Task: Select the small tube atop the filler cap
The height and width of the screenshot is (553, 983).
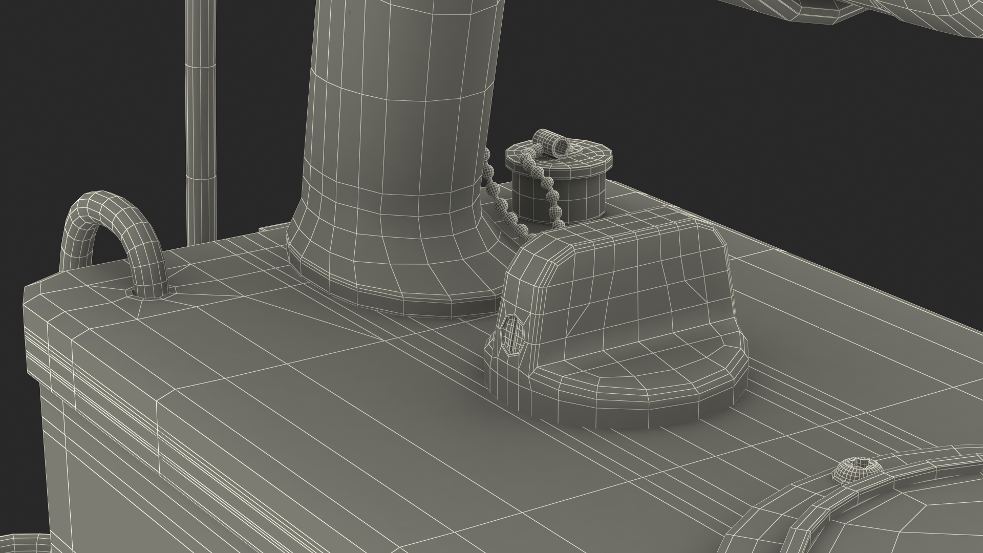Action: (552, 142)
